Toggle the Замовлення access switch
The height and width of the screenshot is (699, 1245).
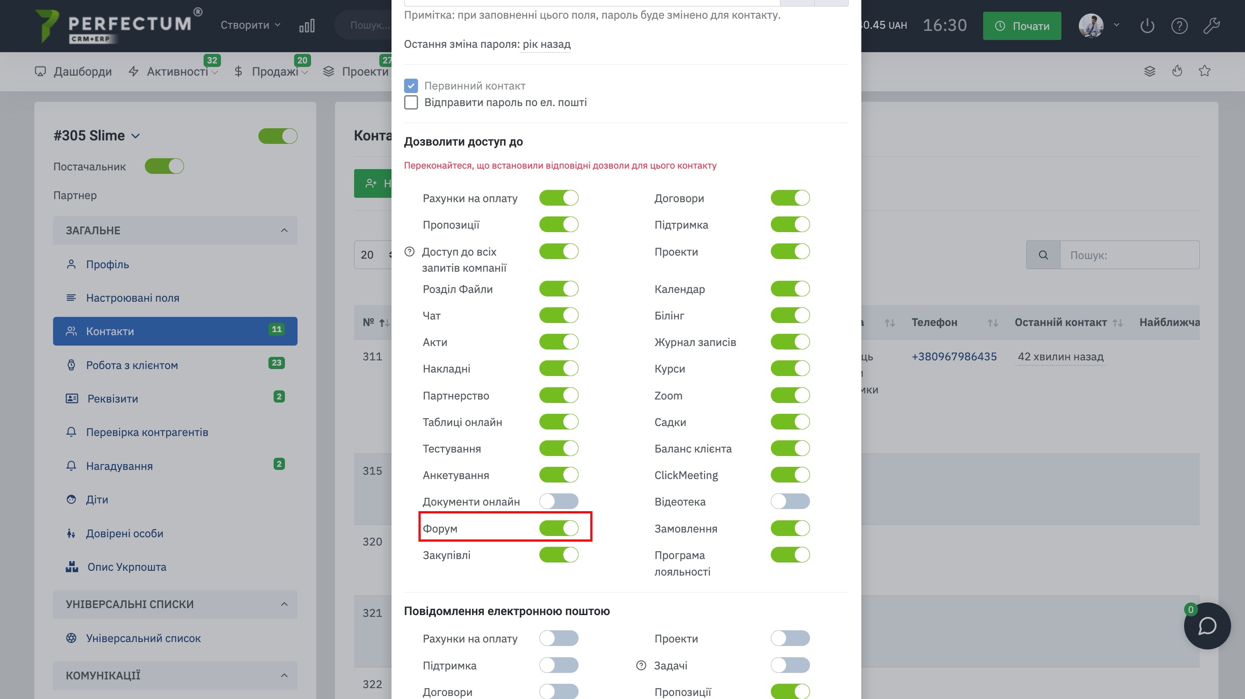[790, 528]
